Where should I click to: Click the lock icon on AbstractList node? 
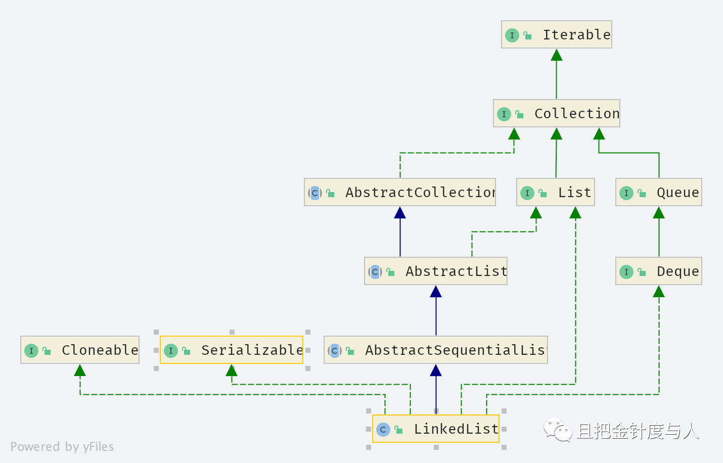coord(390,272)
